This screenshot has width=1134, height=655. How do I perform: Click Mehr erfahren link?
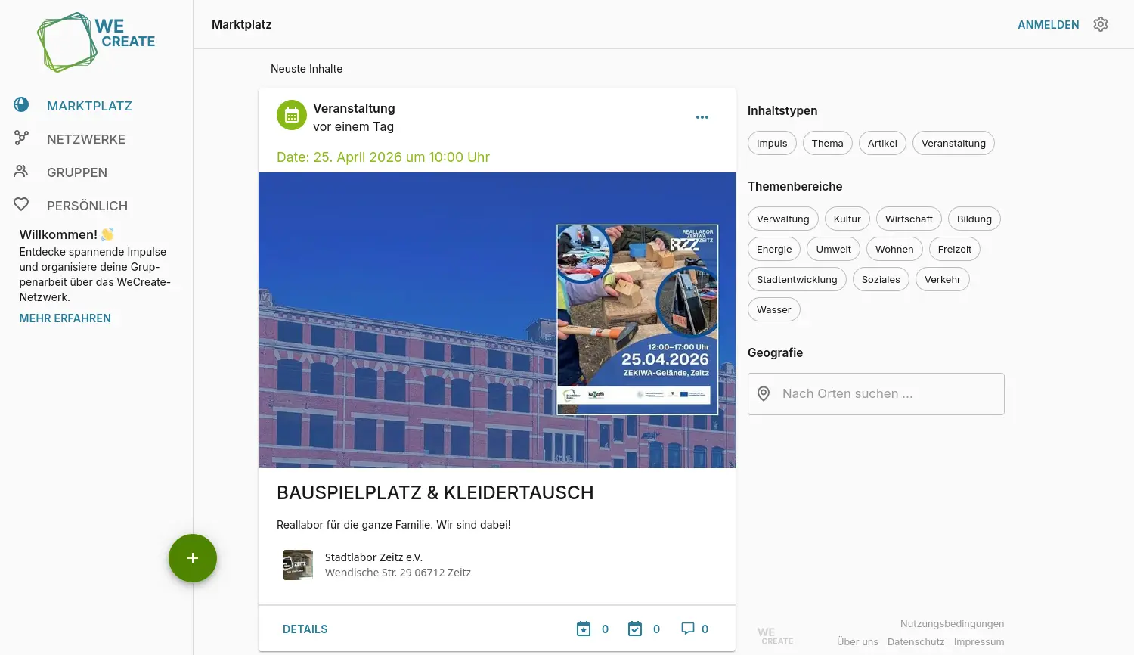(65, 318)
